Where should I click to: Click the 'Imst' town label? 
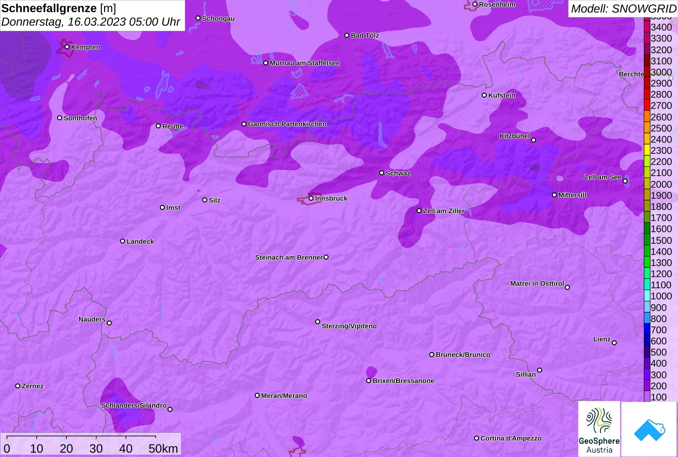173,207
